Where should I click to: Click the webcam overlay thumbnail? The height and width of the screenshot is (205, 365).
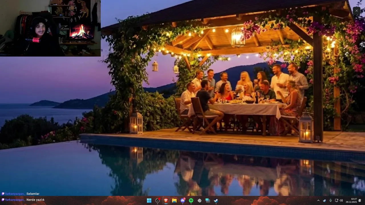[x=50, y=28]
